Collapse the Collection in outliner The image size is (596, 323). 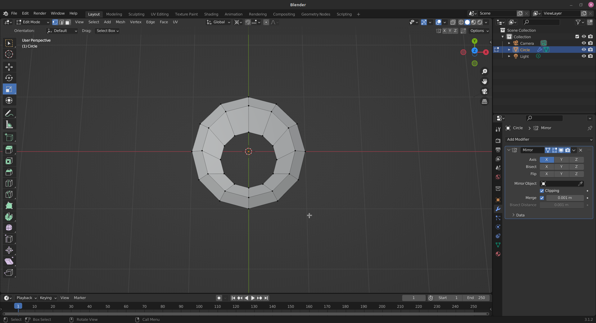503,37
